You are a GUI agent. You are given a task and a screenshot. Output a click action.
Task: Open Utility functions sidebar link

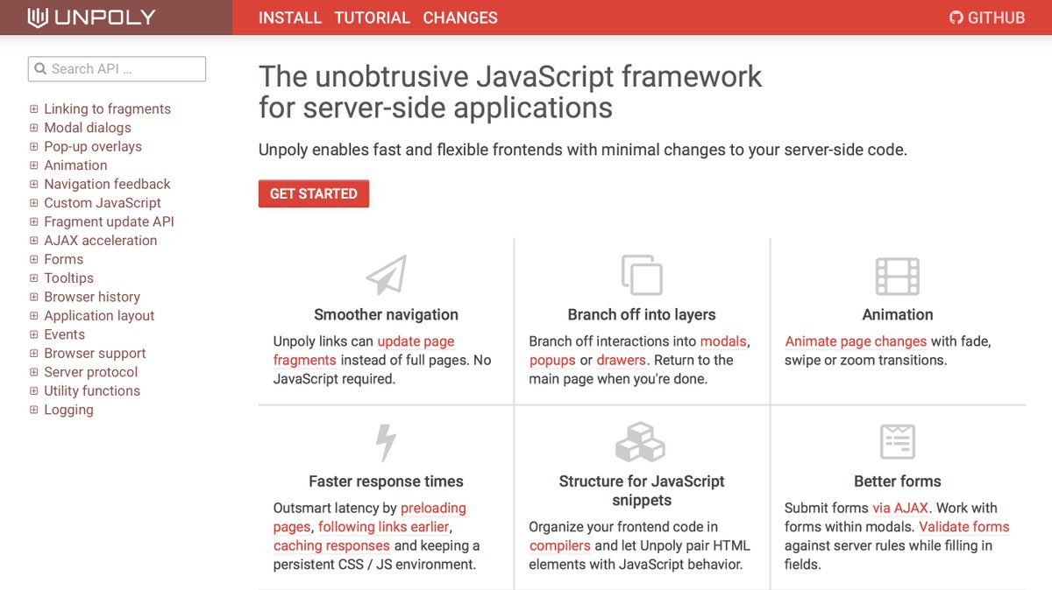[92, 391]
